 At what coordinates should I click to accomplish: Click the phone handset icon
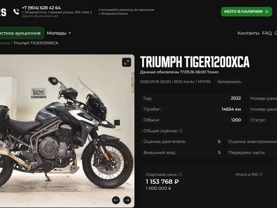point(16,12)
